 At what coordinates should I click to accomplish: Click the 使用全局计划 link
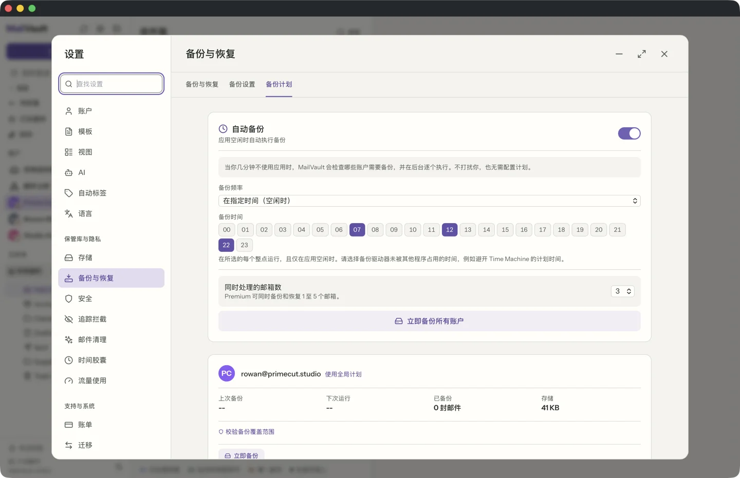click(343, 374)
